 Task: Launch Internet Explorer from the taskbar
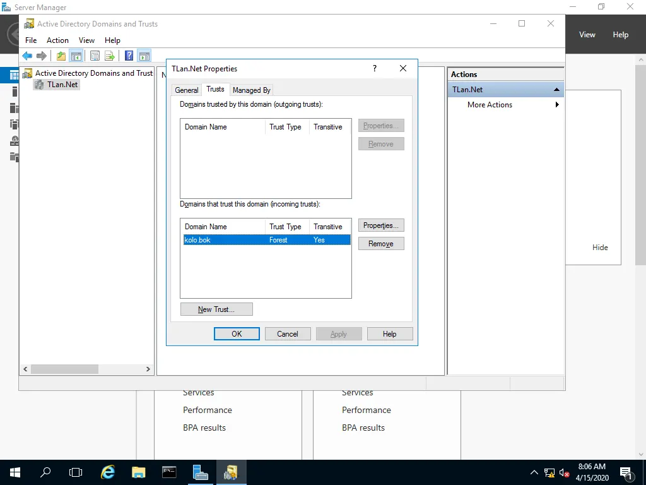click(107, 472)
